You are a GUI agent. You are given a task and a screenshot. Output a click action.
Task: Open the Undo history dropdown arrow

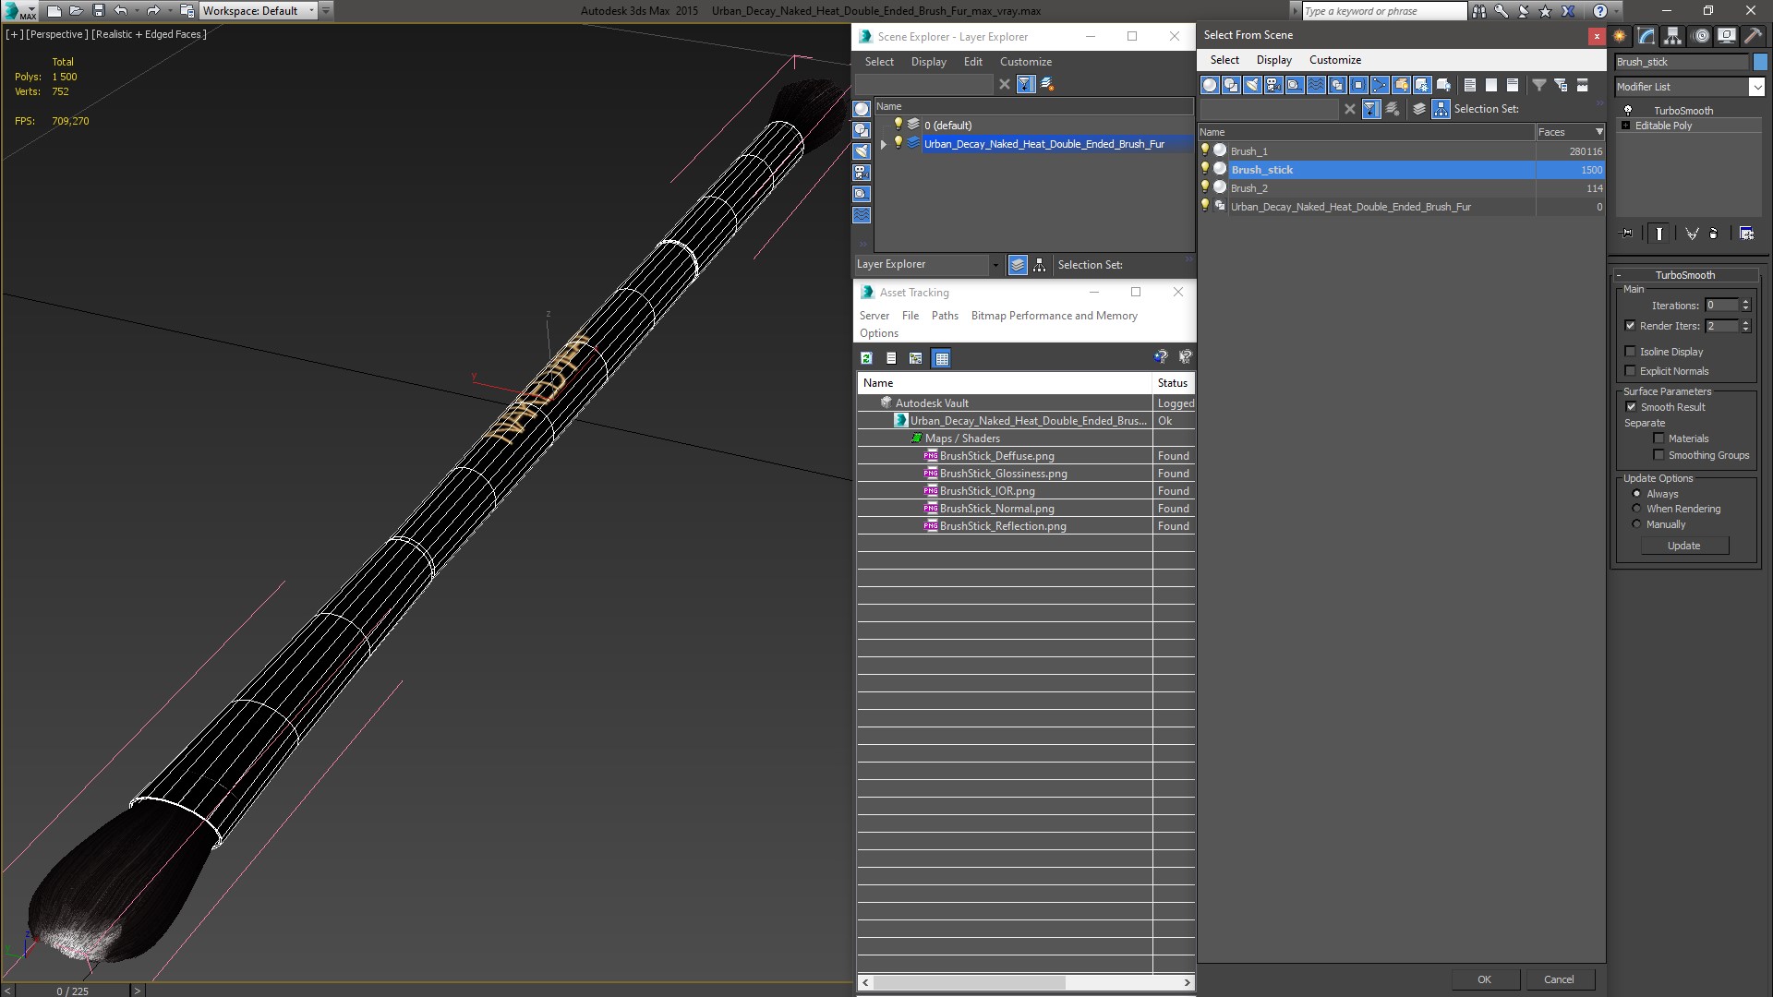137,11
